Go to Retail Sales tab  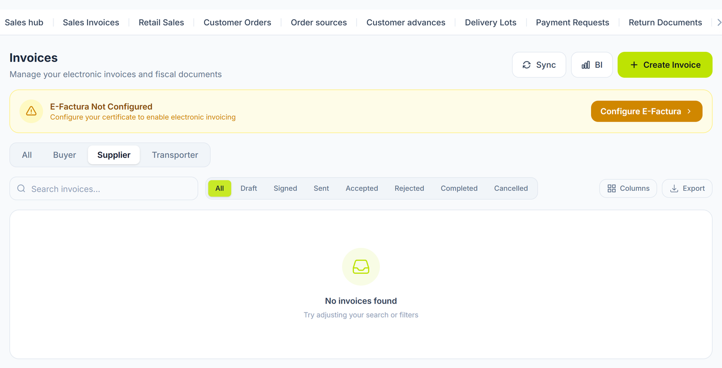(x=161, y=22)
